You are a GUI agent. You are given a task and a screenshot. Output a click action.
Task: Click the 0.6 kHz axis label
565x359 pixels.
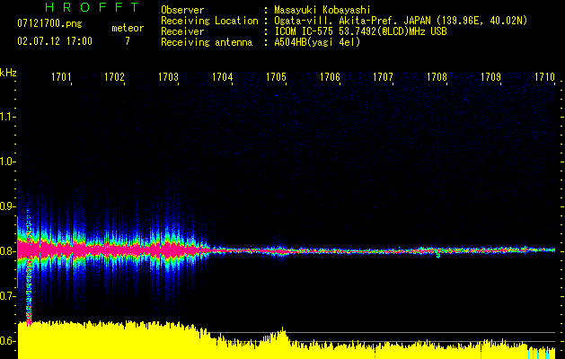pos(7,341)
